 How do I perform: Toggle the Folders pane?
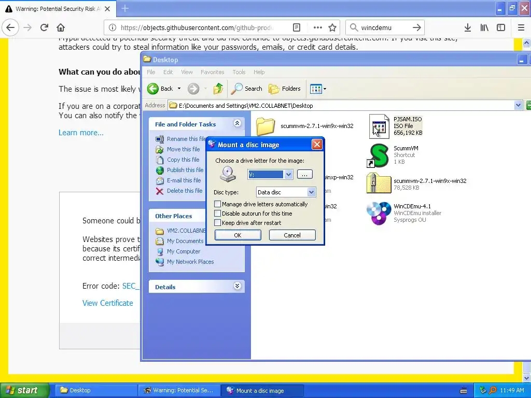tap(285, 89)
